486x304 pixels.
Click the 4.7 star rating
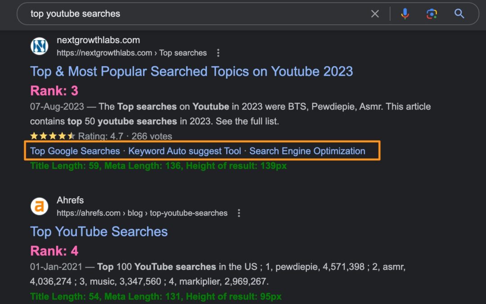(x=52, y=136)
